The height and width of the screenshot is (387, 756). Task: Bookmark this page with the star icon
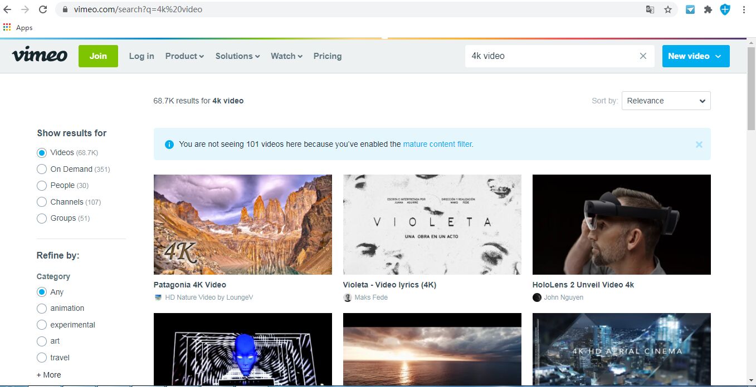point(667,9)
